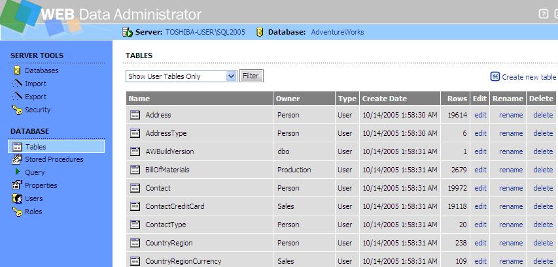Click the green Query arrow icon
Viewport: 558px width, 267px height.
pyautogui.click(x=18, y=172)
